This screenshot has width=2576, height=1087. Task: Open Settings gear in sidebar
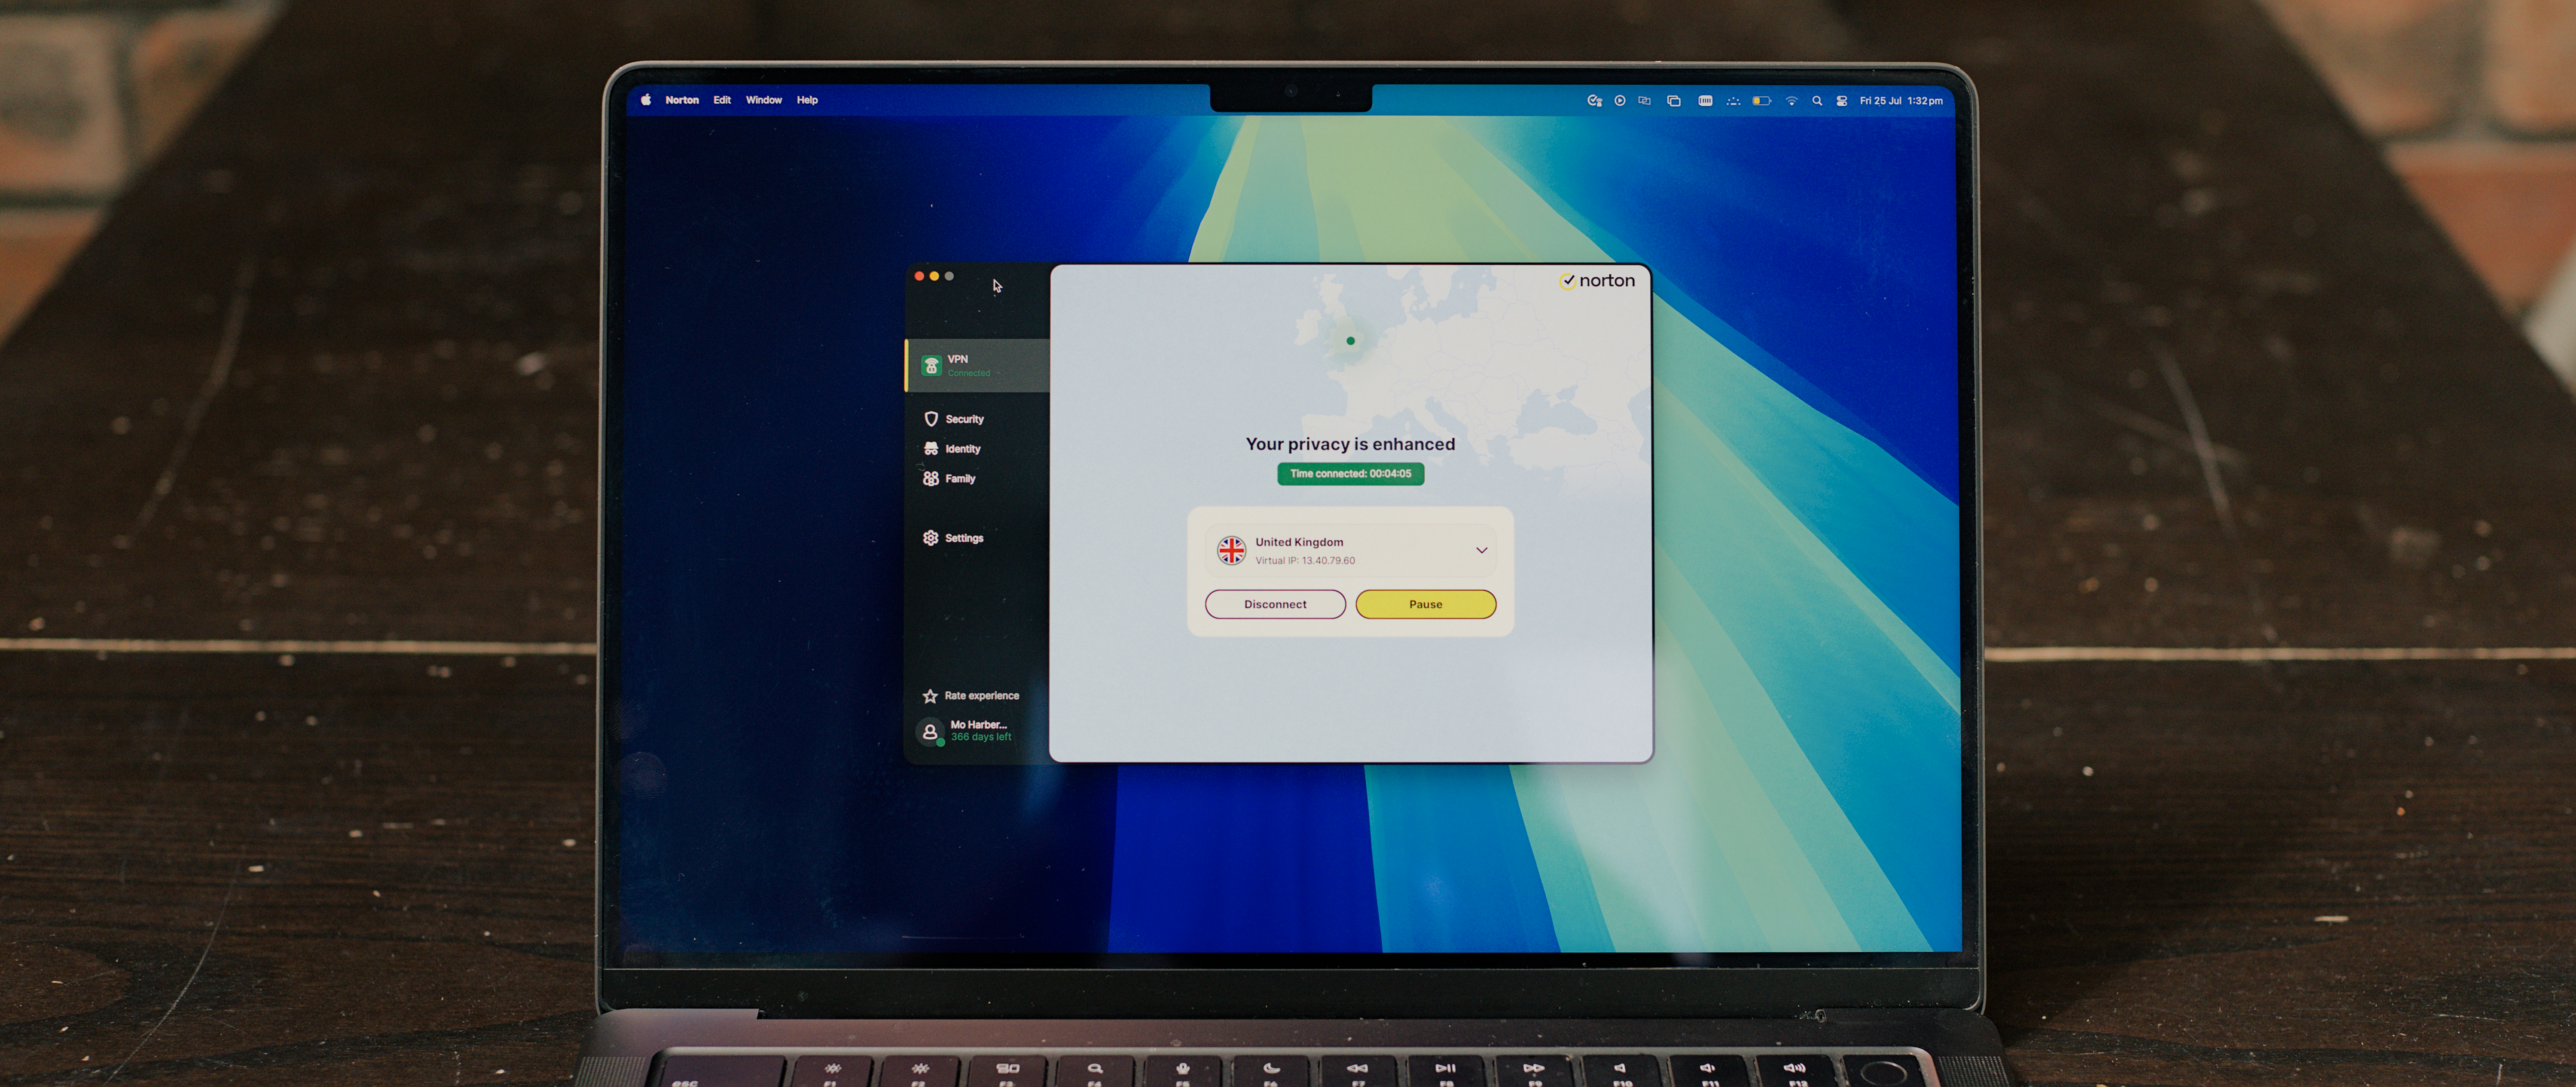(953, 538)
